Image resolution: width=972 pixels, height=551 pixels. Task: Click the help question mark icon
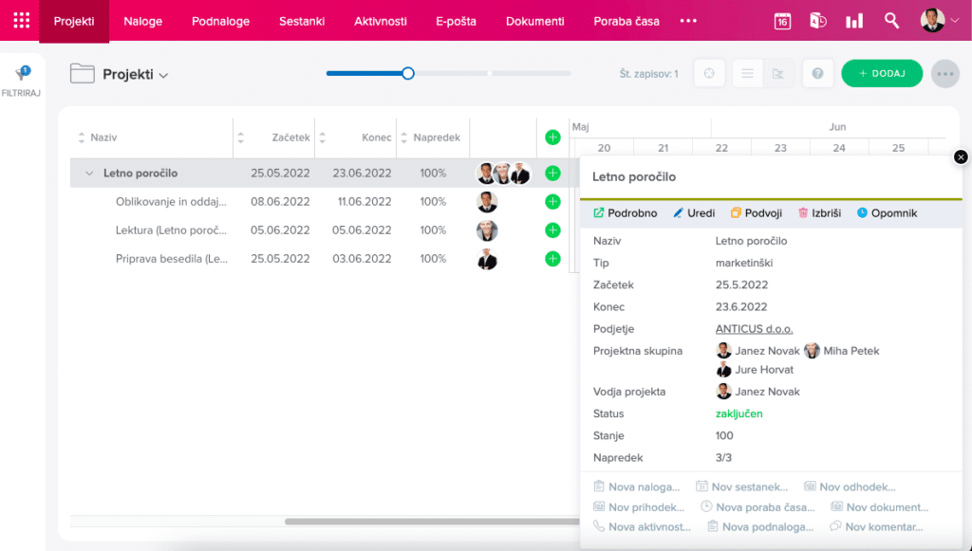[817, 74]
